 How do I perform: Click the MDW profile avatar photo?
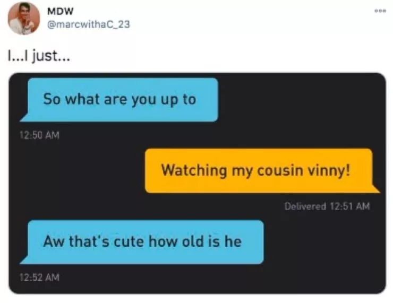point(24,18)
